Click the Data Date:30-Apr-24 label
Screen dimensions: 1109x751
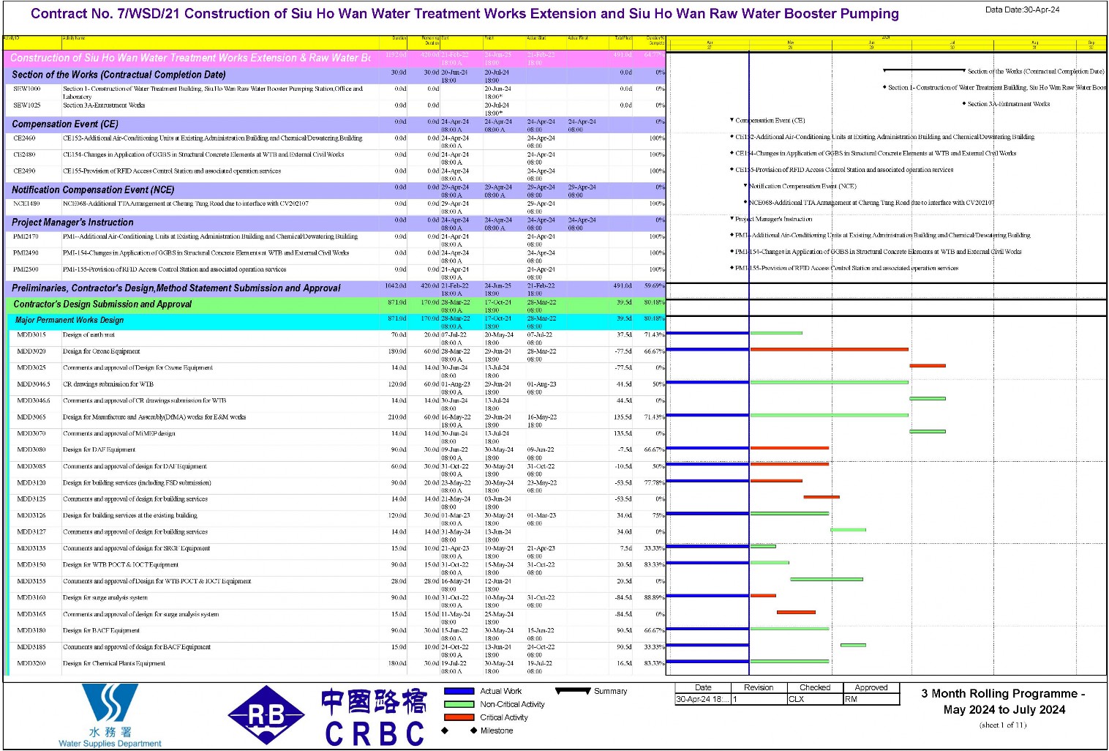(x=1022, y=10)
